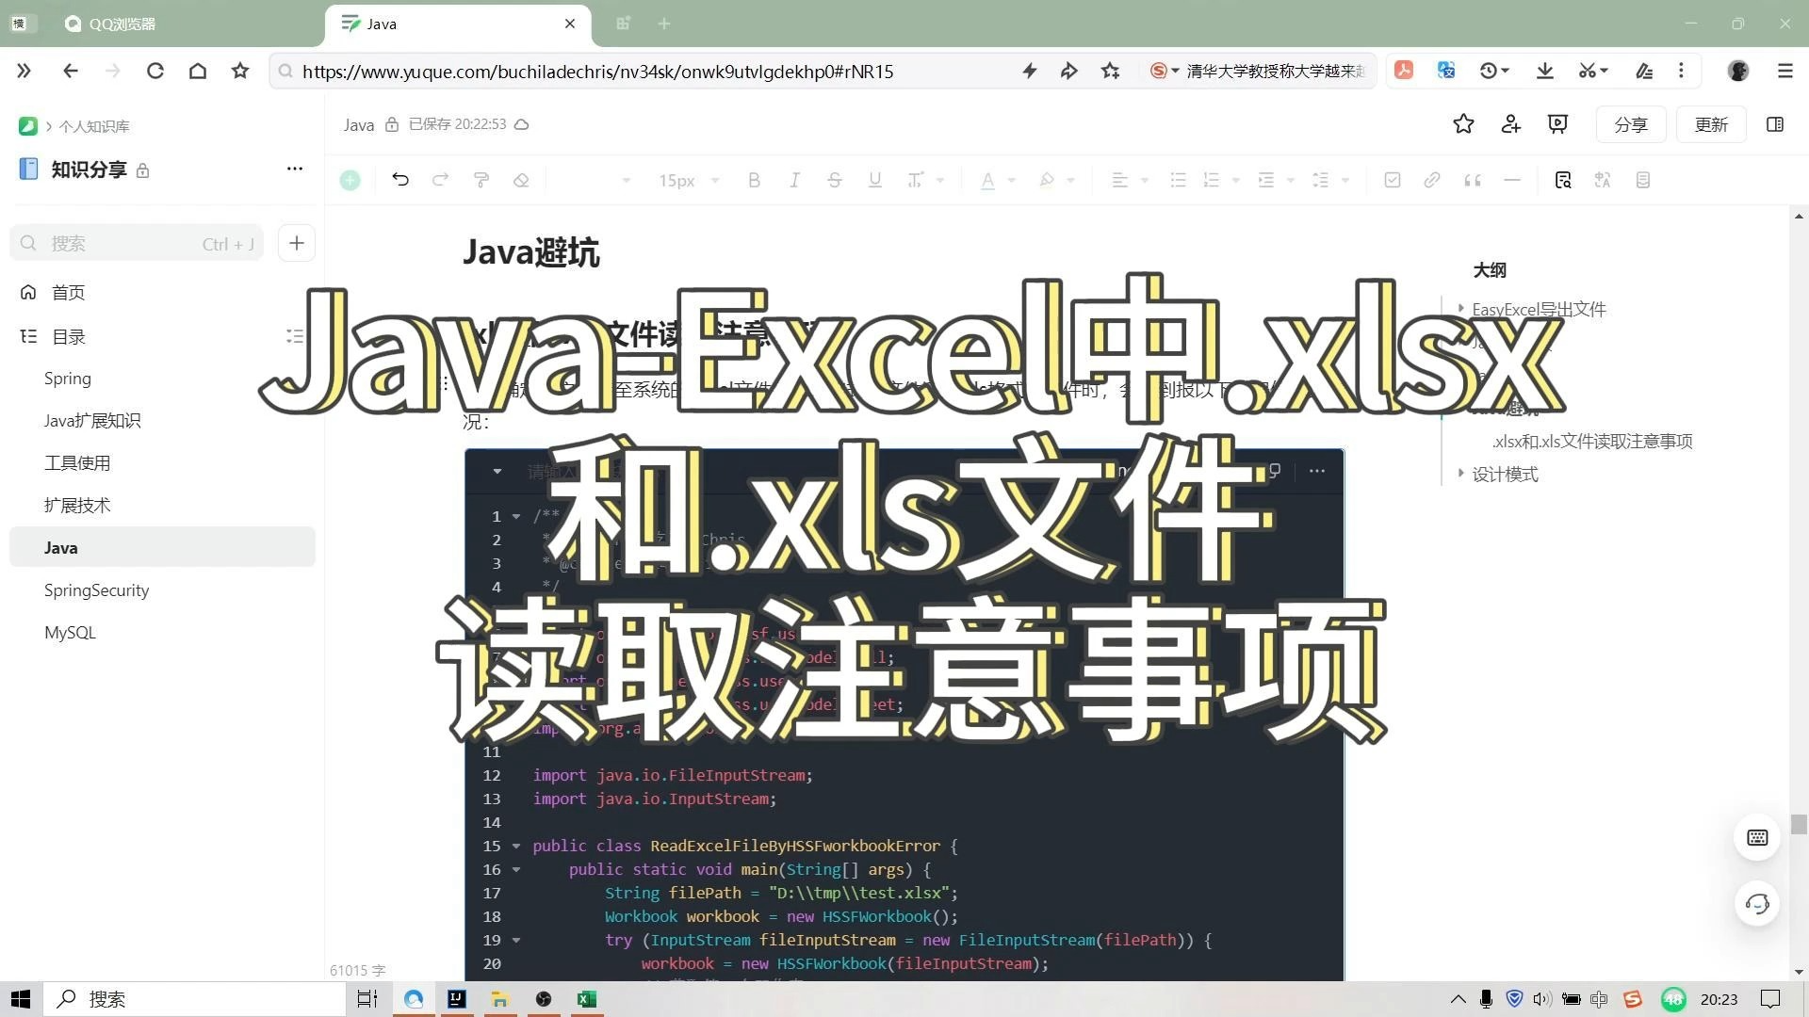Open Excel from the taskbar
This screenshot has height=1017, width=1809.
[x=586, y=998]
